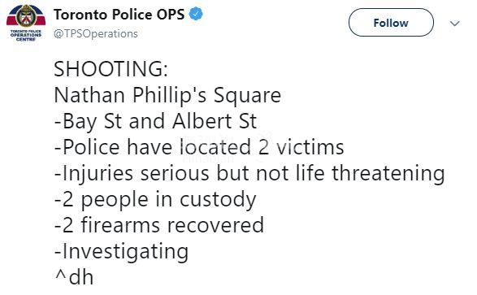Click the Bay St and Albert St line
Image resolution: width=477 pixels, height=295 pixels.
pyautogui.click(x=155, y=122)
